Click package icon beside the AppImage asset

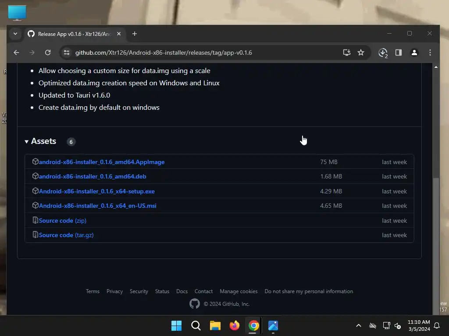coord(35,162)
